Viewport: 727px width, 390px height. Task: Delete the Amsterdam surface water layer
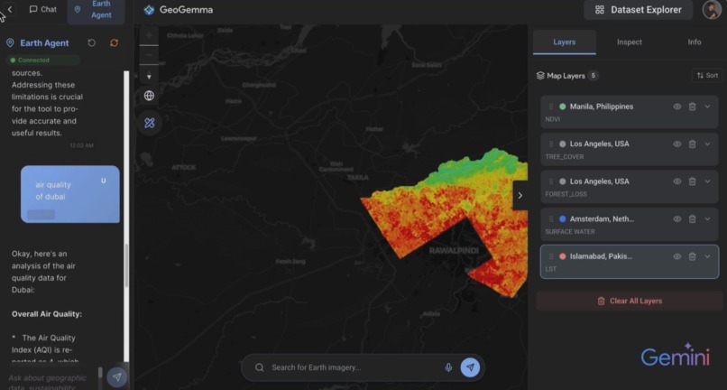click(692, 219)
